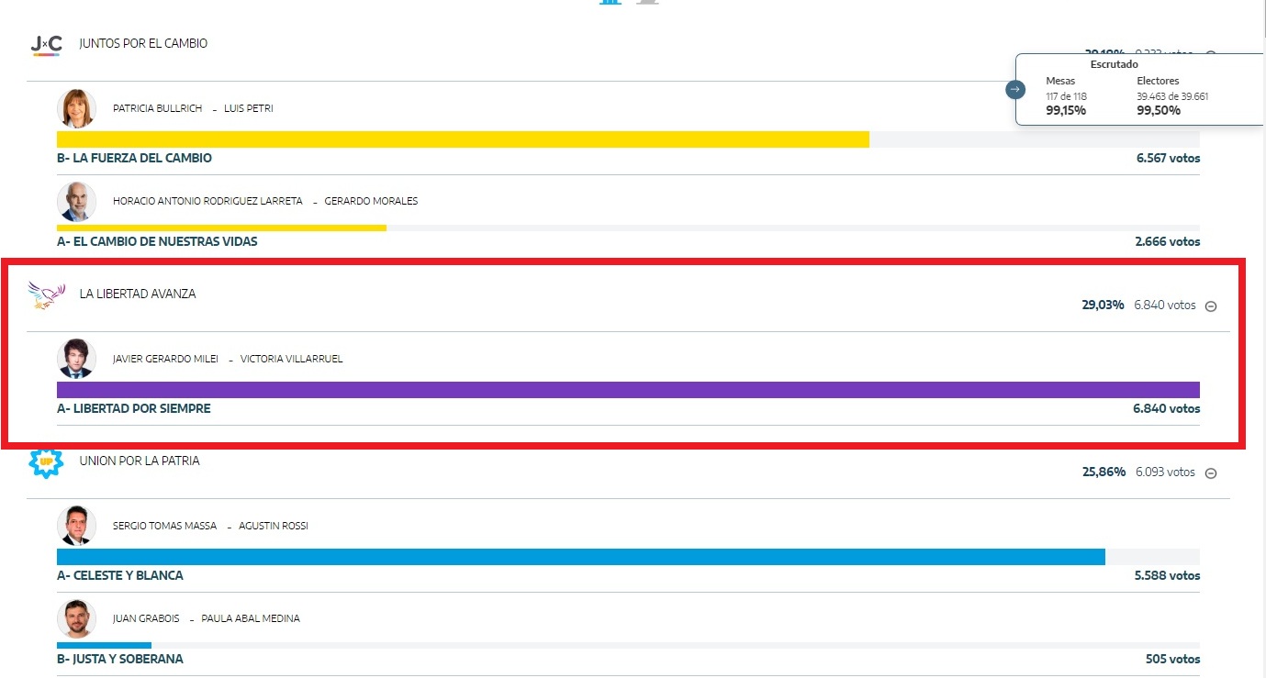Screen dimensions: 1266x678
Task: Click the Electores label in the Escrutado panel
Action: [x=1158, y=81]
